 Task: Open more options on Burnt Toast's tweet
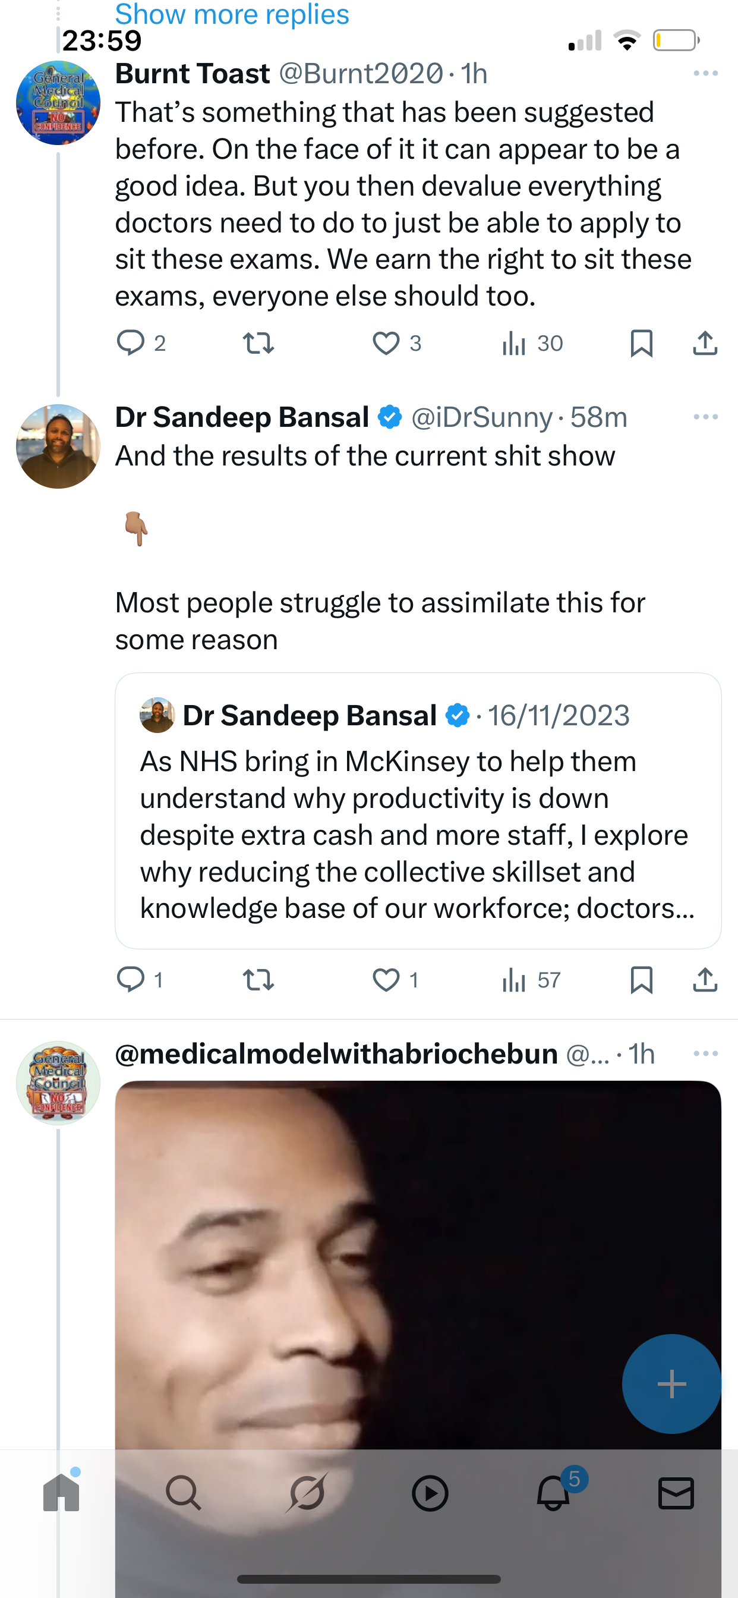(x=705, y=74)
